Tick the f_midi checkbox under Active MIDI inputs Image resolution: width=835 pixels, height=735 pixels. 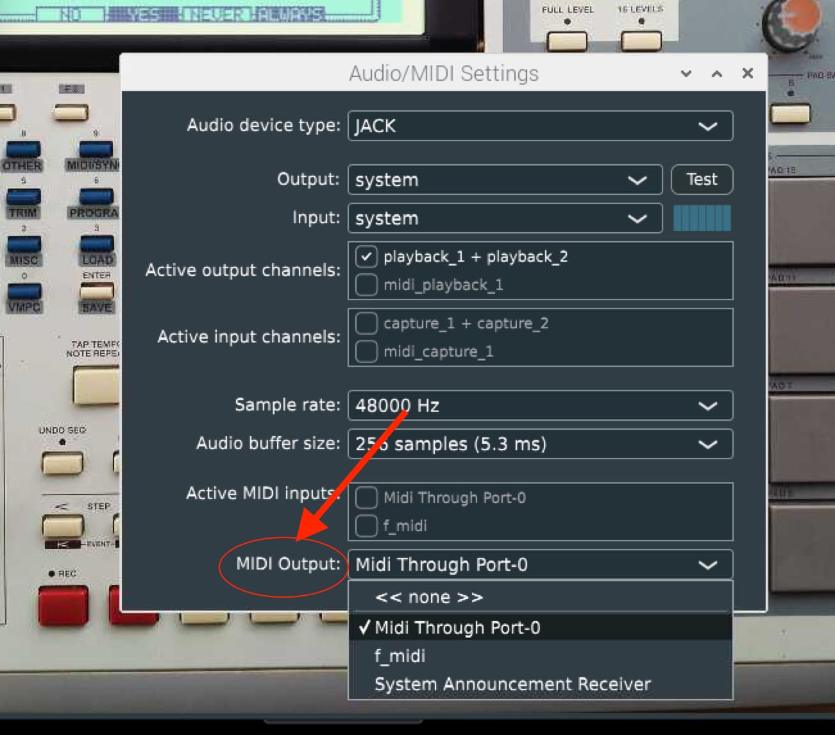click(366, 526)
